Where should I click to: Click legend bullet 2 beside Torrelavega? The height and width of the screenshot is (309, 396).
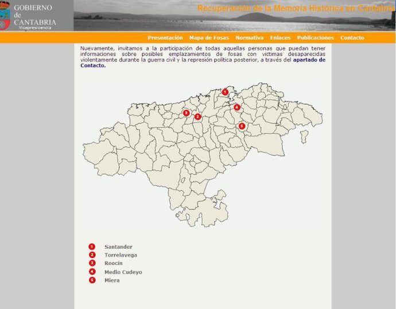[x=92, y=255]
